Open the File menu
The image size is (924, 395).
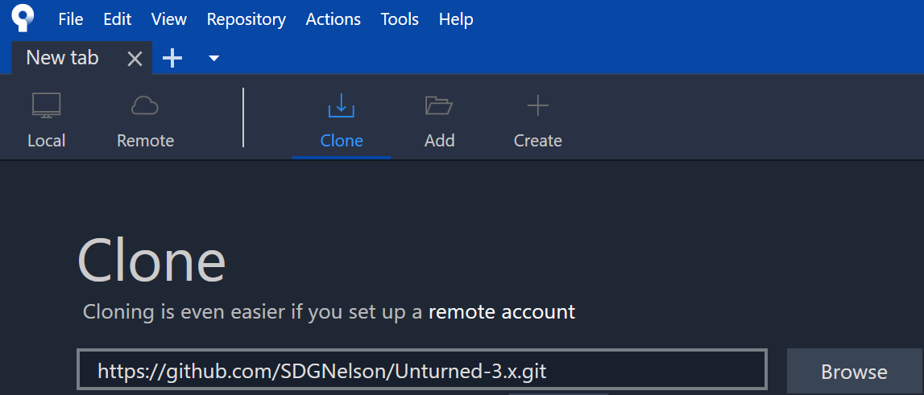[71, 19]
